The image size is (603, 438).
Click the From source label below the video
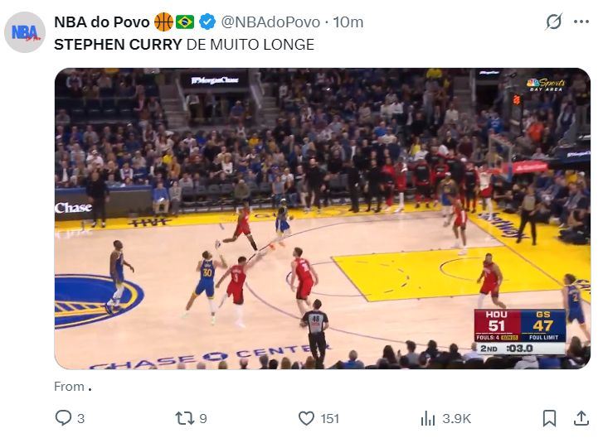[x=70, y=387]
